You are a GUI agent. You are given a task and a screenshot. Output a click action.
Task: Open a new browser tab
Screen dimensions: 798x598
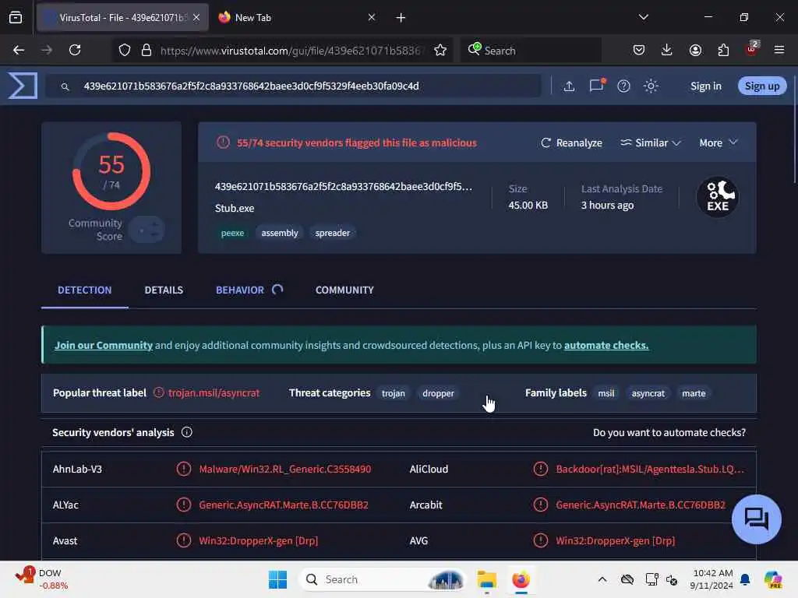point(401,18)
